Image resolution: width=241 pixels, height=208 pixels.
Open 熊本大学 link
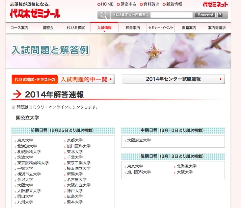click(x=75, y=202)
